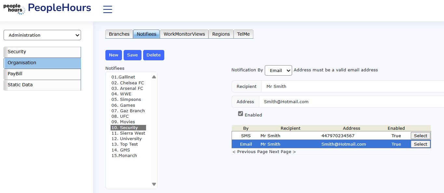
Task: Open the hamburger menu icon
Action: coord(107,9)
